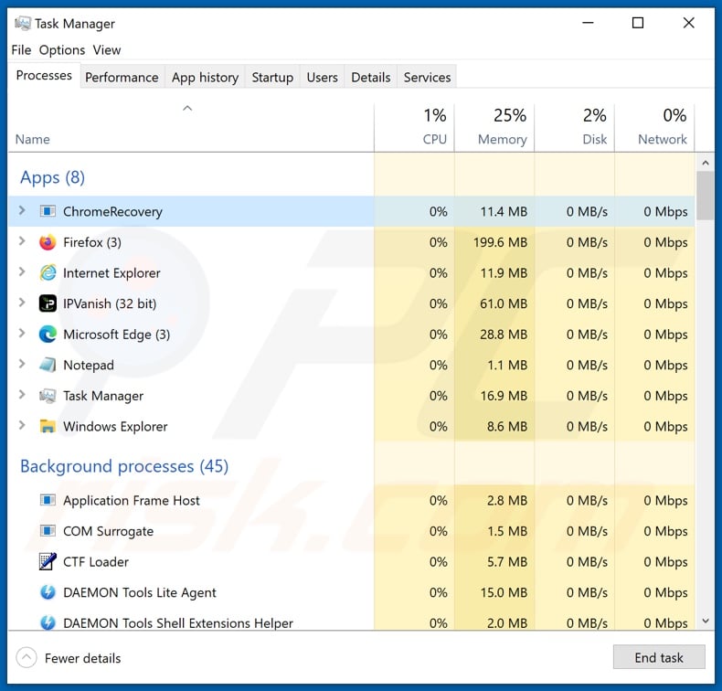The image size is (722, 691).
Task: Select the COM Surrogate row
Action: point(351,531)
